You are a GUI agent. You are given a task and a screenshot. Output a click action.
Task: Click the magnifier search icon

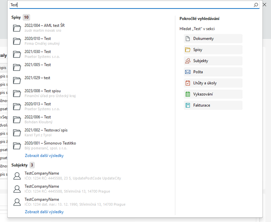pyautogui.click(x=256, y=5)
